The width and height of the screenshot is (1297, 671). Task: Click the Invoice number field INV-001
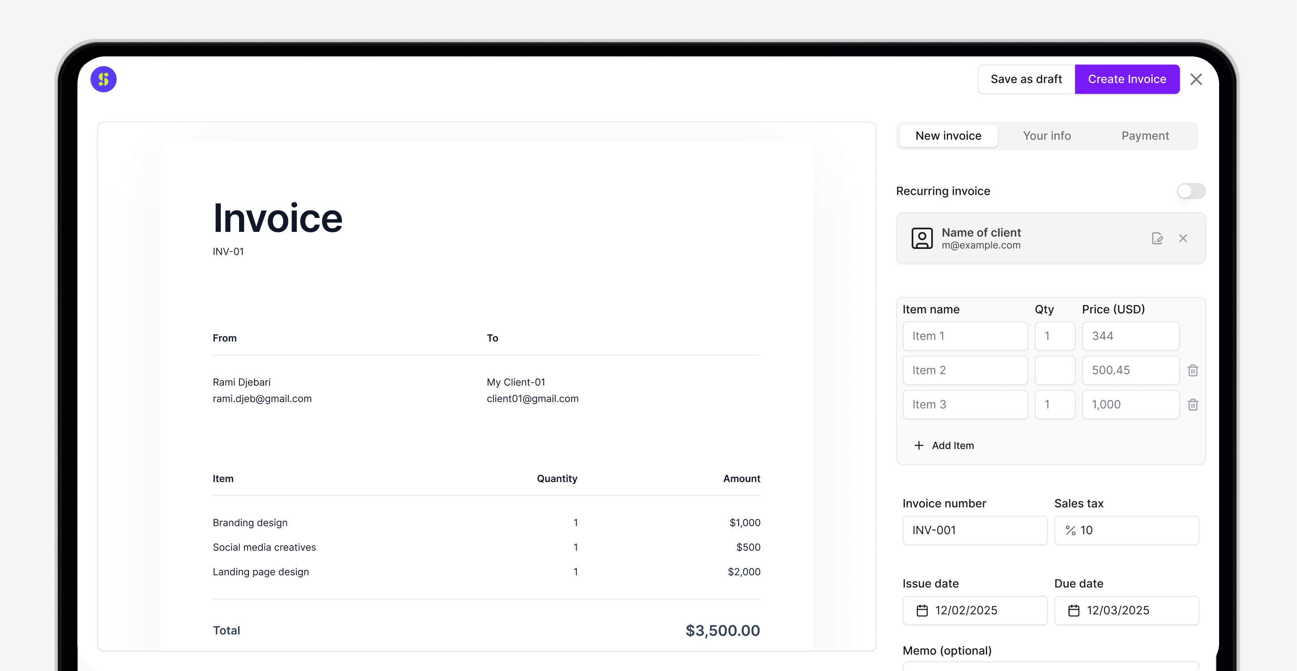[x=975, y=530]
